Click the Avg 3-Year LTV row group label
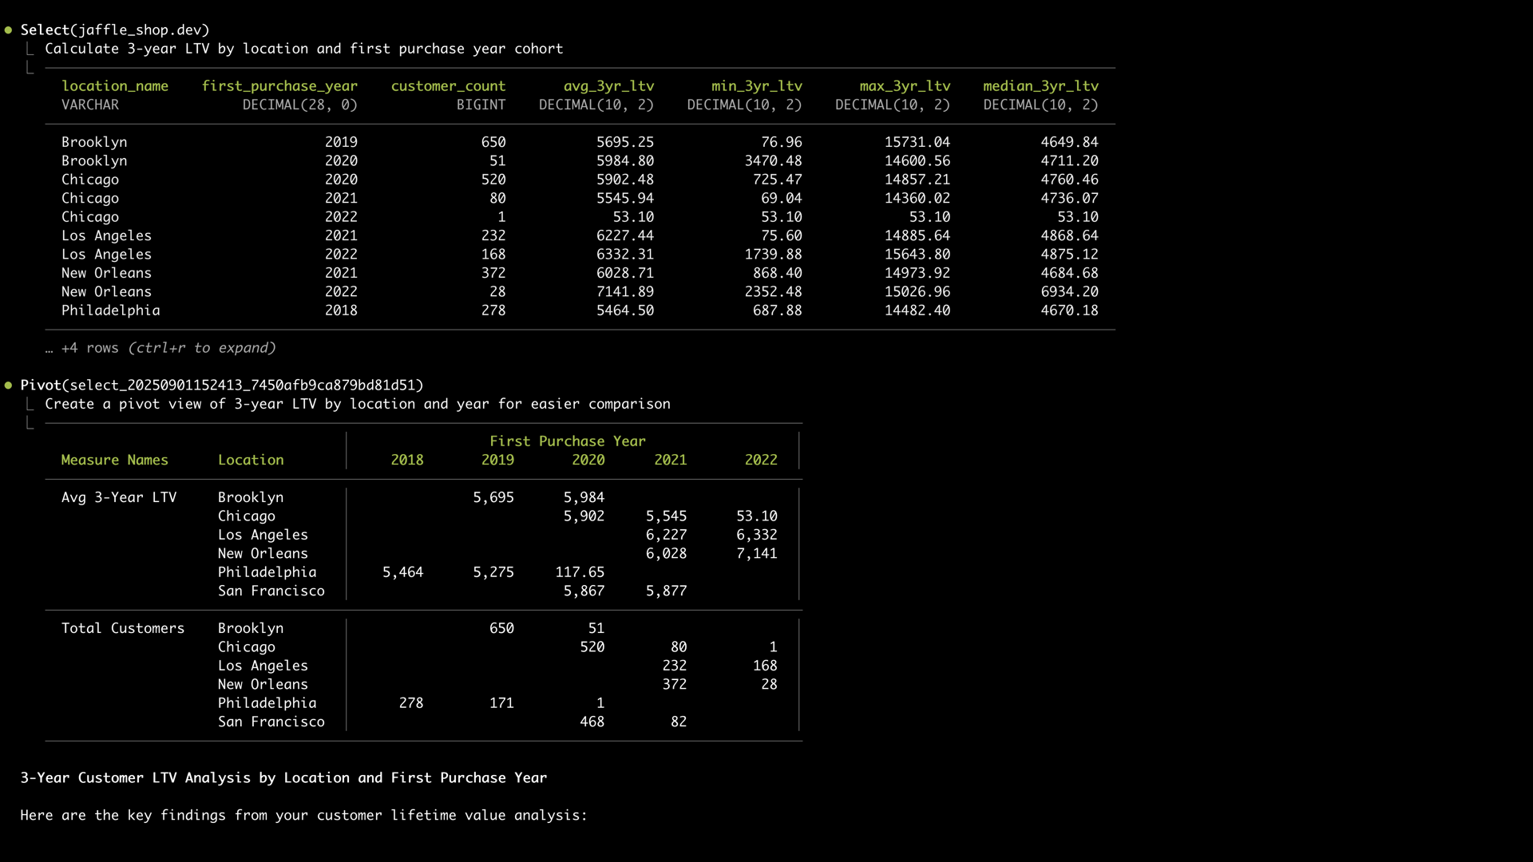Screen dimensions: 1533x862 pyautogui.click(x=119, y=498)
